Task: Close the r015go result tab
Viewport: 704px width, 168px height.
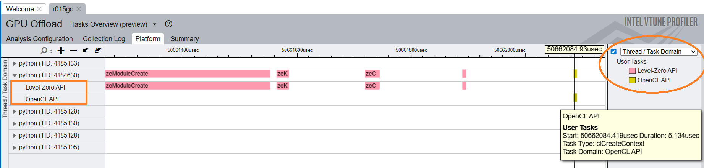Action: click(x=79, y=9)
